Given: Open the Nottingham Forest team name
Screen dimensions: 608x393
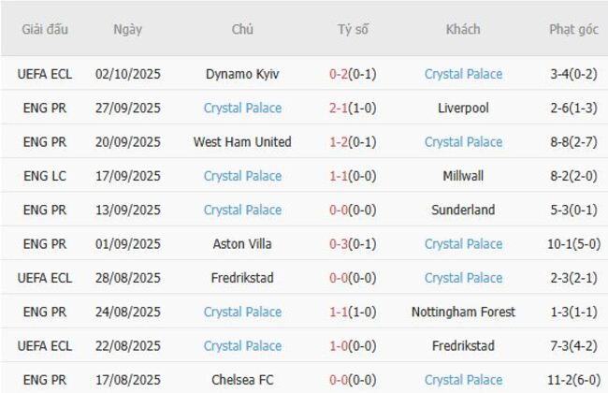Looking at the screenshot, I should point(463,312).
